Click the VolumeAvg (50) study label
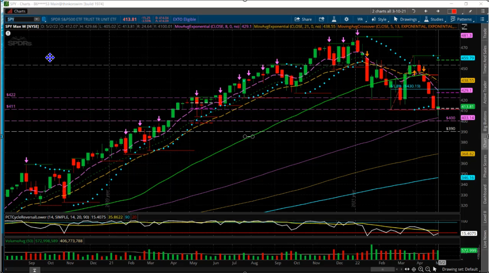 pyautogui.click(x=19, y=241)
